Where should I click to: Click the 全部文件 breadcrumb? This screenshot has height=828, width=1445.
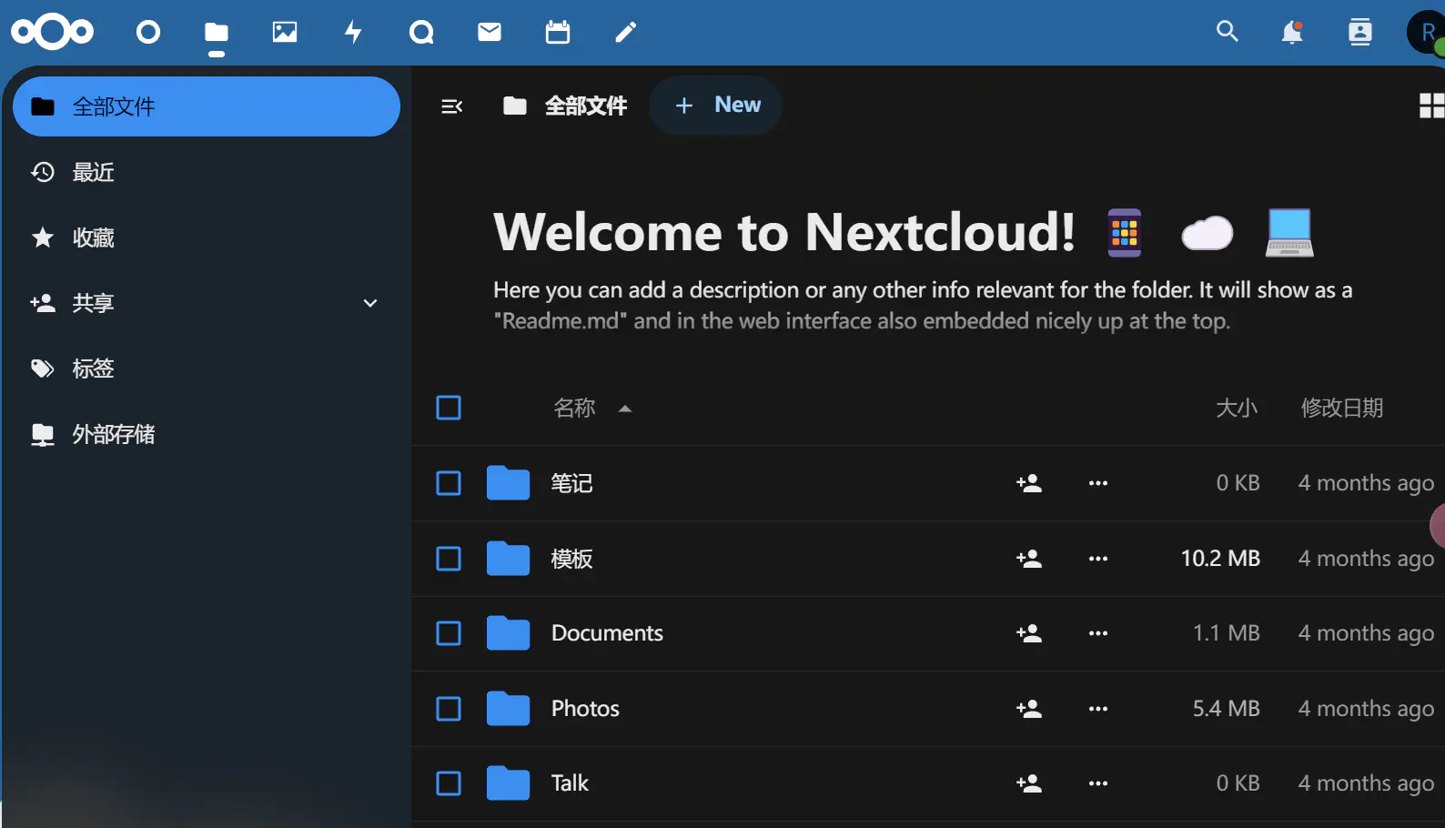565,106
